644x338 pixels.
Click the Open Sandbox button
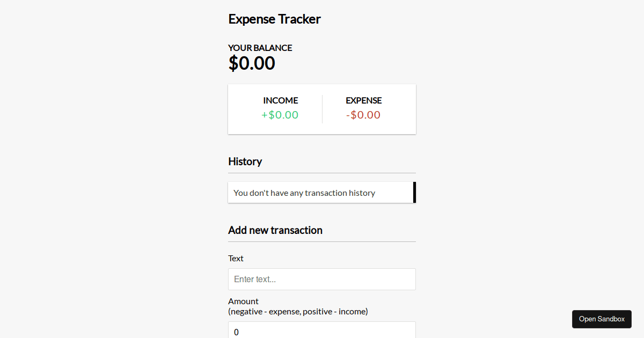point(602,319)
